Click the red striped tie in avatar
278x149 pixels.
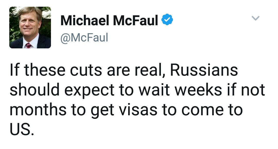click(x=28, y=46)
